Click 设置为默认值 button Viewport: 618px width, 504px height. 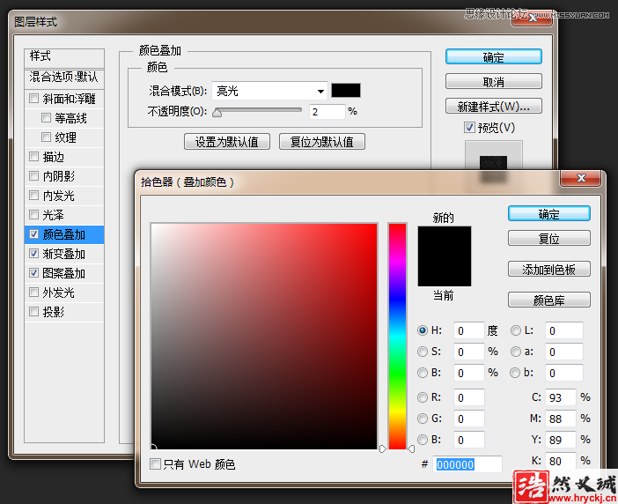tap(227, 142)
